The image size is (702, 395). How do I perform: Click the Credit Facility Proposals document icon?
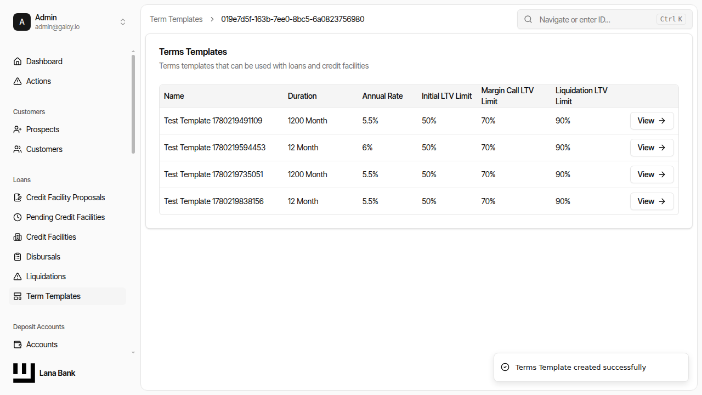(x=18, y=198)
